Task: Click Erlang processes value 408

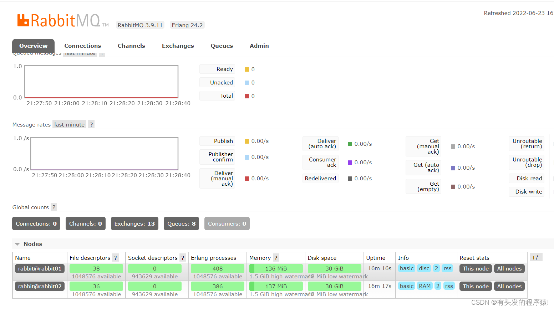Action: tap(218, 268)
